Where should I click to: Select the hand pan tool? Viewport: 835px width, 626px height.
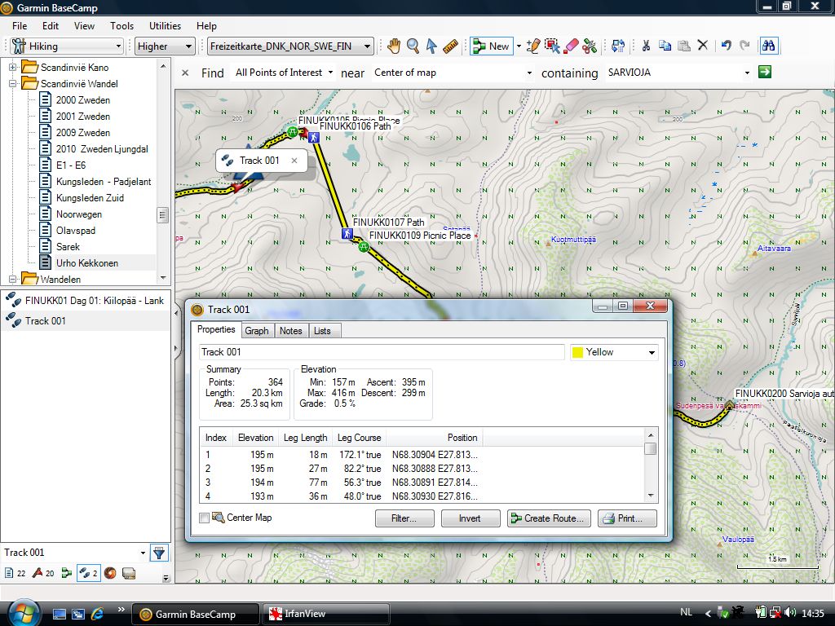[x=394, y=46]
